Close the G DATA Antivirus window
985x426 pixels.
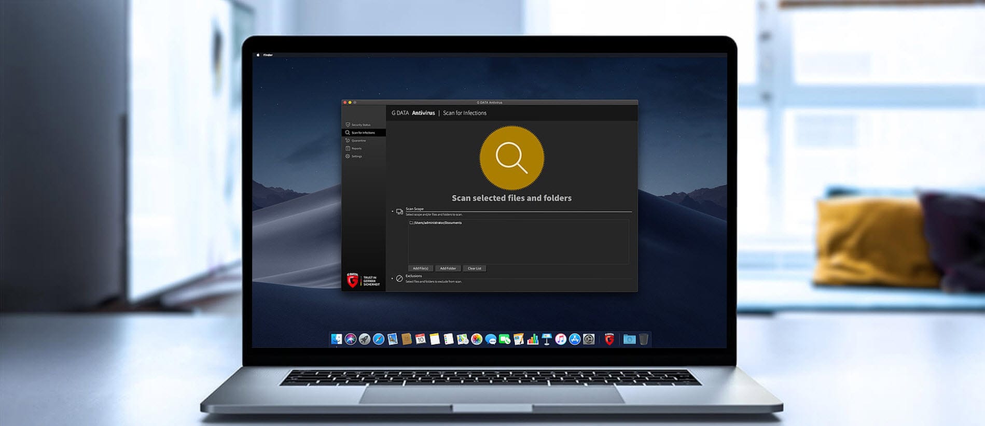[345, 103]
